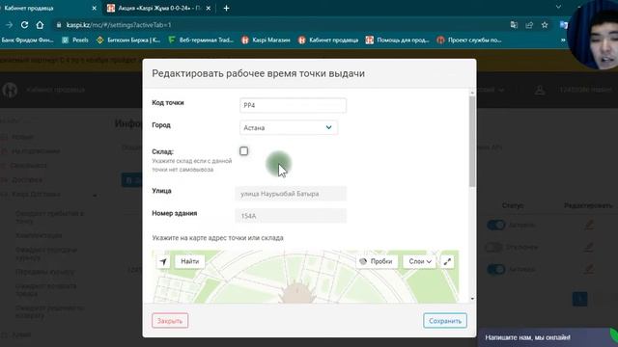Open the translate page icon in address bar
Image resolution: width=618 pixels, height=347 pixels.
(x=514, y=25)
